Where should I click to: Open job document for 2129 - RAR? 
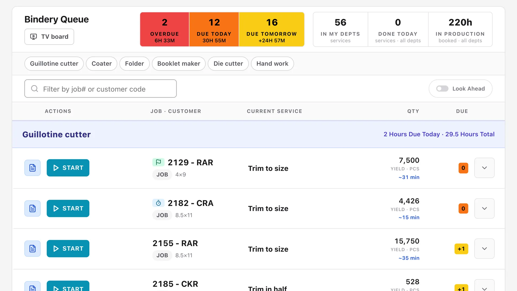tap(33, 168)
